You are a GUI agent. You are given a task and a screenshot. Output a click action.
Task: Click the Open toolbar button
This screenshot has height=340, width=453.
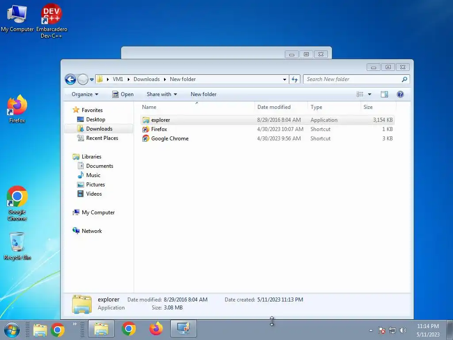(x=123, y=94)
